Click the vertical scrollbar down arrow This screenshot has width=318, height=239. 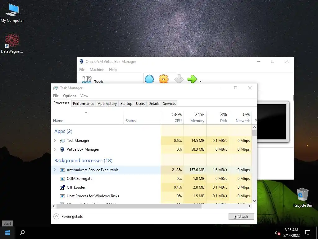[254, 201]
